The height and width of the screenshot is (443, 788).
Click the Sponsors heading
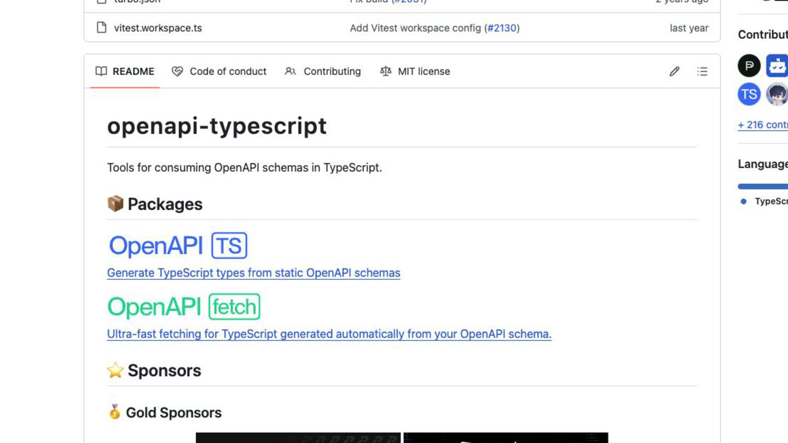click(x=154, y=370)
